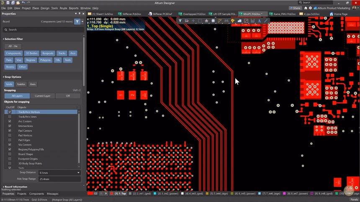Click the blue filter funnel button in Properties
The image size is (360, 202).
point(77,22)
